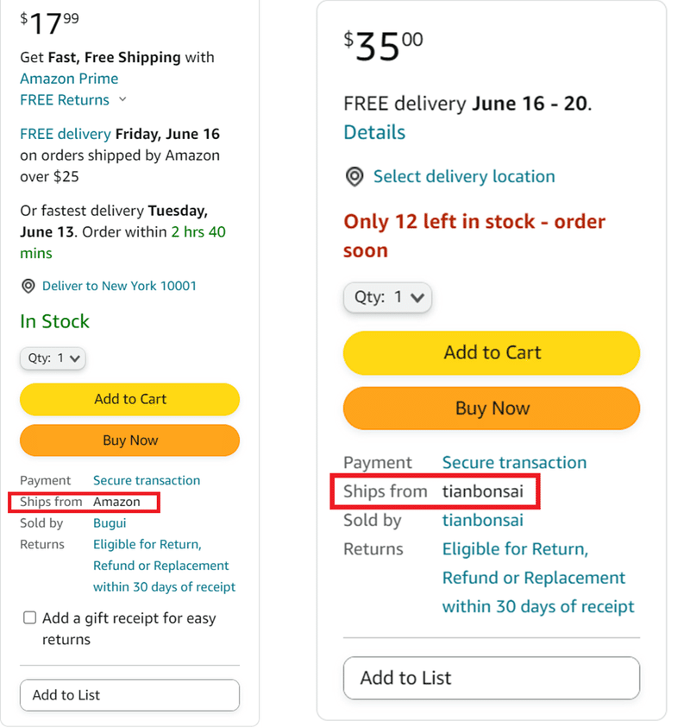Click the Deliver to New York 10001 link
690x728 pixels.
[119, 286]
